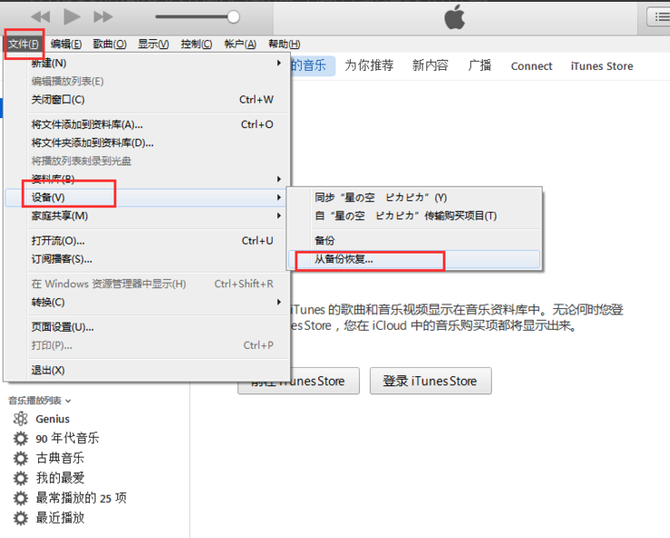Select the 我的最爱 playlist
This screenshot has width=670, height=538.
[x=60, y=478]
